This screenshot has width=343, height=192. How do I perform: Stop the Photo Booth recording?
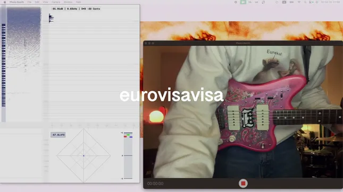[x=243, y=184]
